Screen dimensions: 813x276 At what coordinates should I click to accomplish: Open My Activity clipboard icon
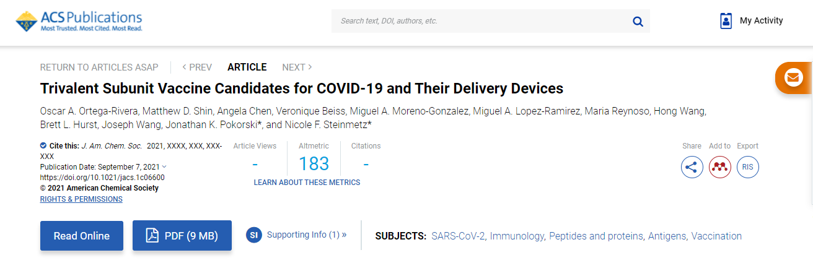(726, 21)
